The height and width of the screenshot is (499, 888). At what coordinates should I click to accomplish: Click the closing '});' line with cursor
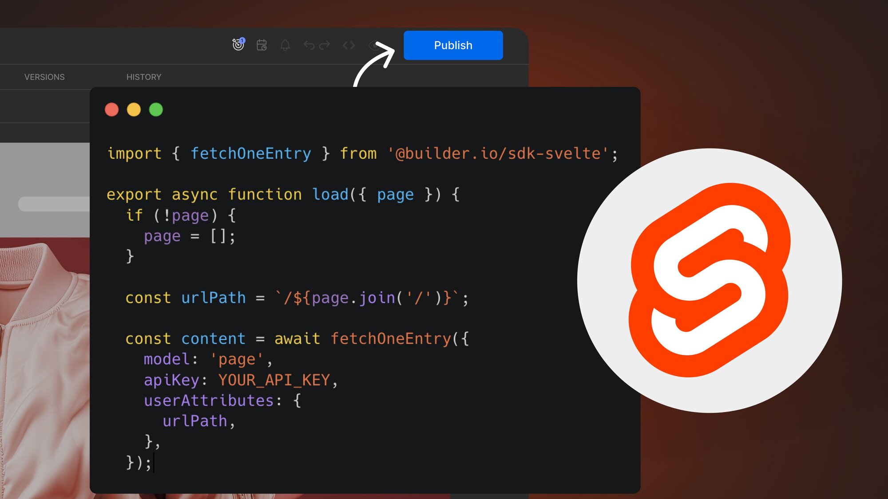pyautogui.click(x=139, y=462)
